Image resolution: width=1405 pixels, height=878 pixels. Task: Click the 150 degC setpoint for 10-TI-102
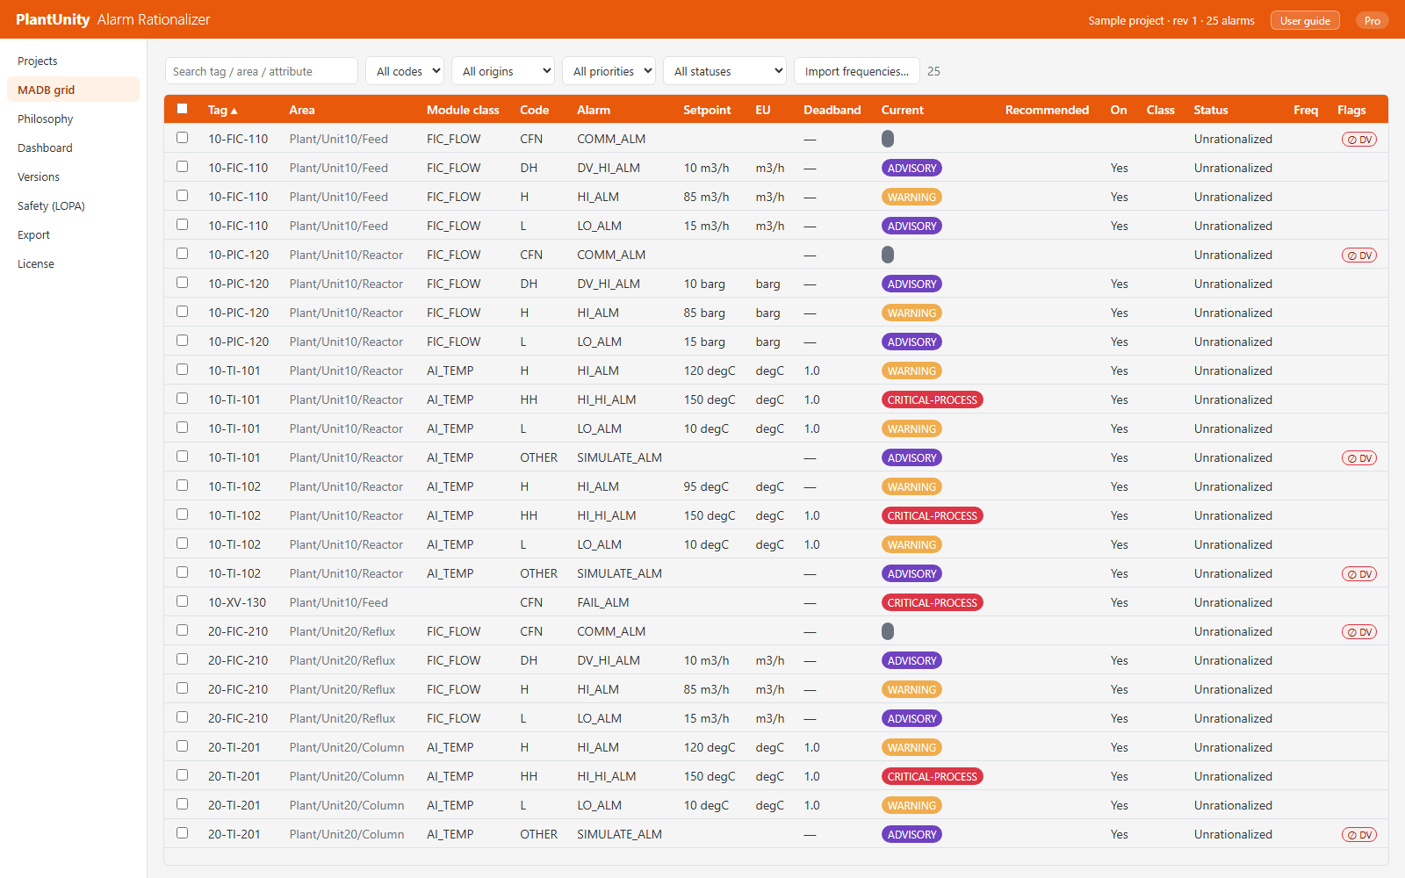[x=710, y=515]
